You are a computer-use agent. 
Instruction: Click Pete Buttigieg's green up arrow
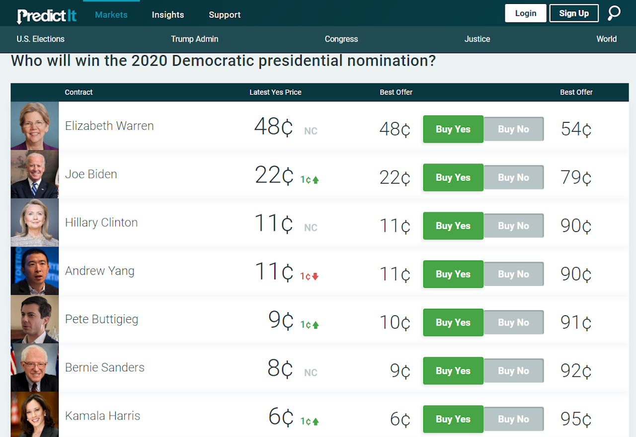pyautogui.click(x=316, y=325)
